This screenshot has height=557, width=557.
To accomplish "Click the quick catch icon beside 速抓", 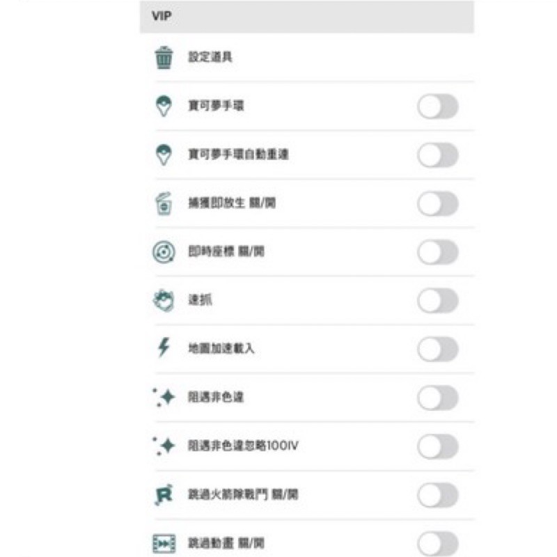I will pos(163,299).
